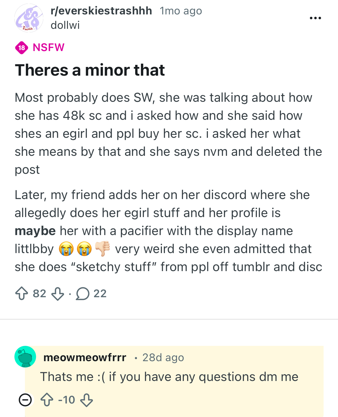Downvote the 'Theres a minor that' post
Screen dimensions: 338x417
click(x=58, y=294)
